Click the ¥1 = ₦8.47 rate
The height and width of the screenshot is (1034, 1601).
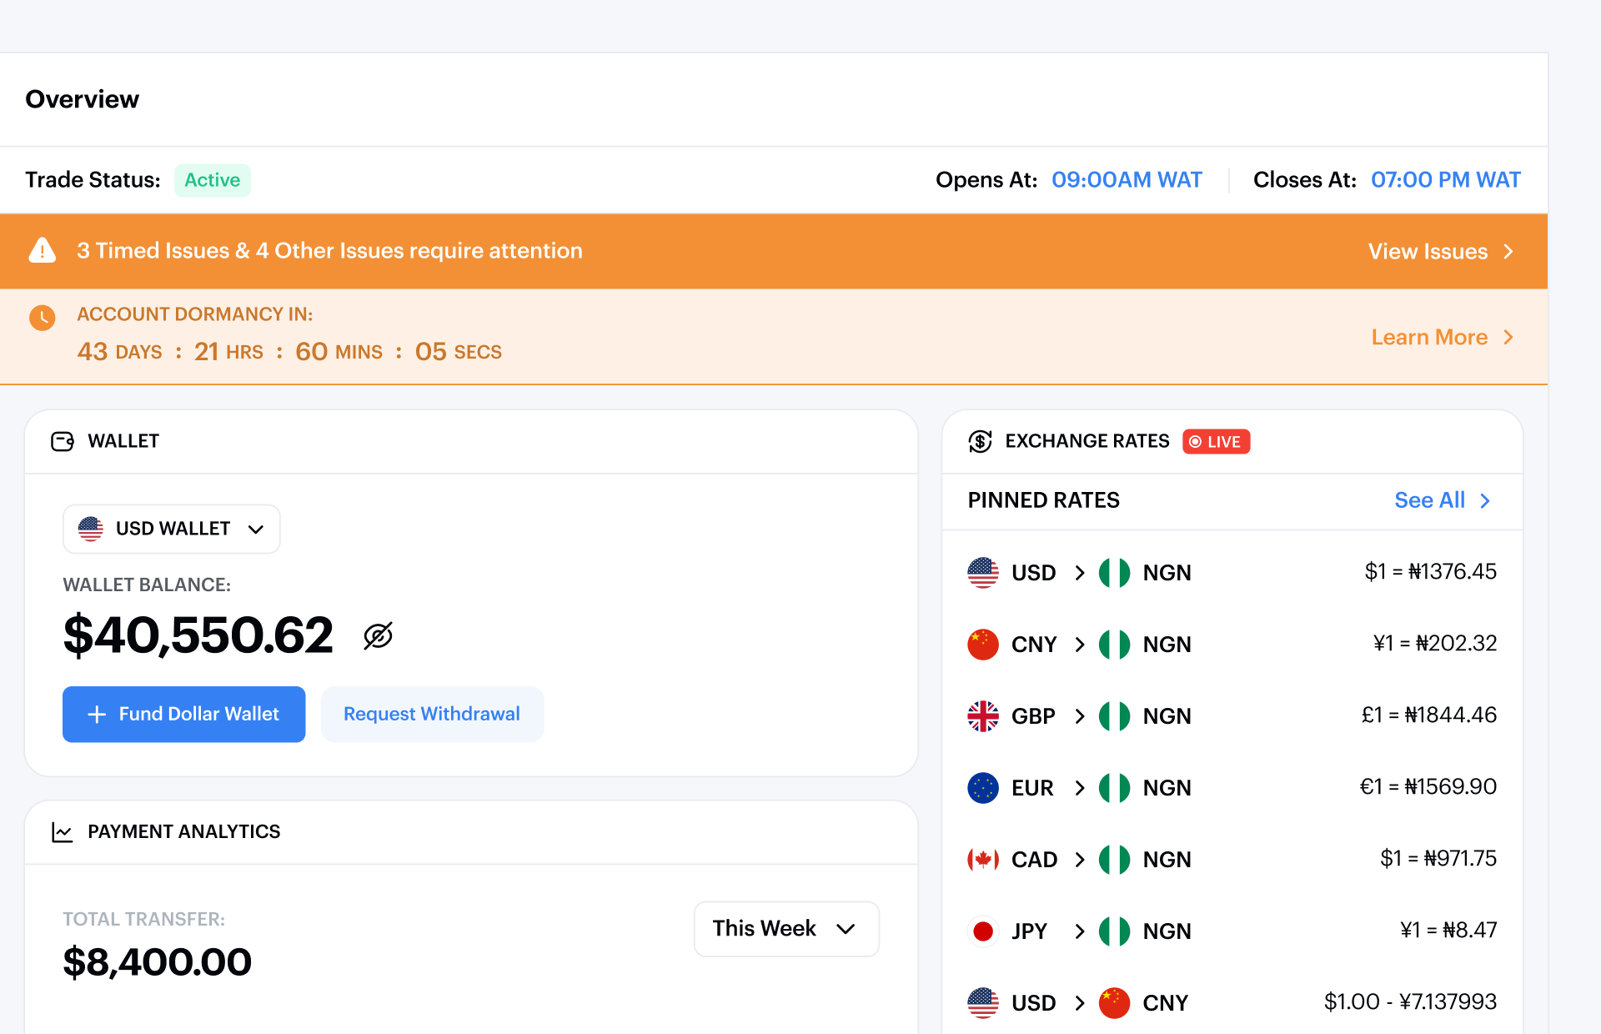[x=1448, y=931]
